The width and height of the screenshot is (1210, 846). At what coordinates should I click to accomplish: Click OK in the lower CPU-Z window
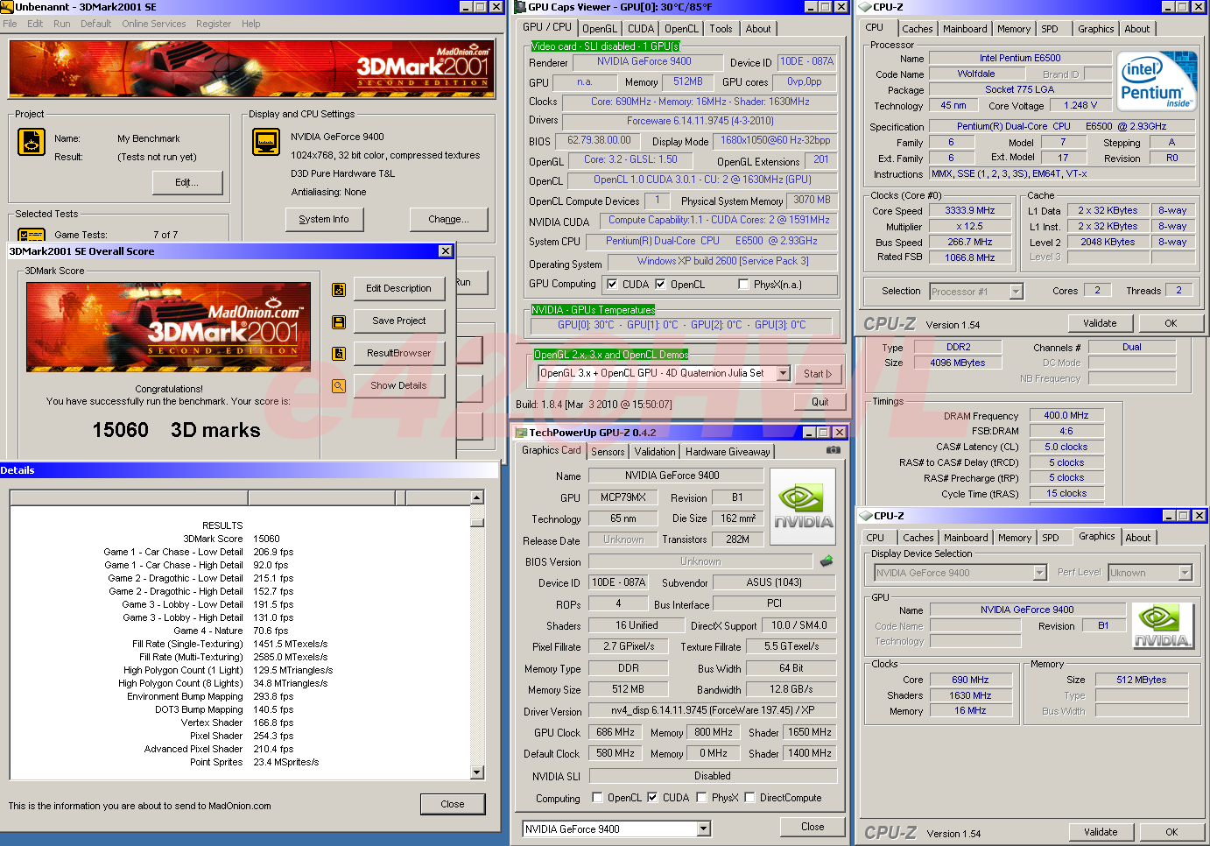pyautogui.click(x=1171, y=833)
